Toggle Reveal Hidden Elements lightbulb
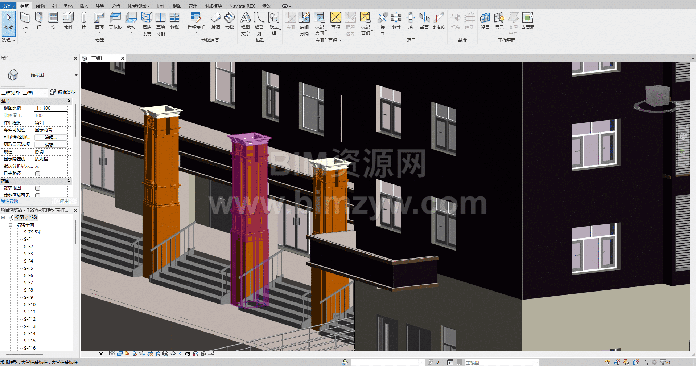Image resolution: width=696 pixels, height=366 pixels. 180,354
